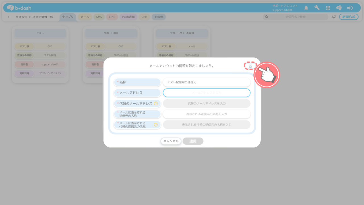Focus the 表示される代替の送信元の名称 field
Screen dimensions: 364x205
(207, 124)
